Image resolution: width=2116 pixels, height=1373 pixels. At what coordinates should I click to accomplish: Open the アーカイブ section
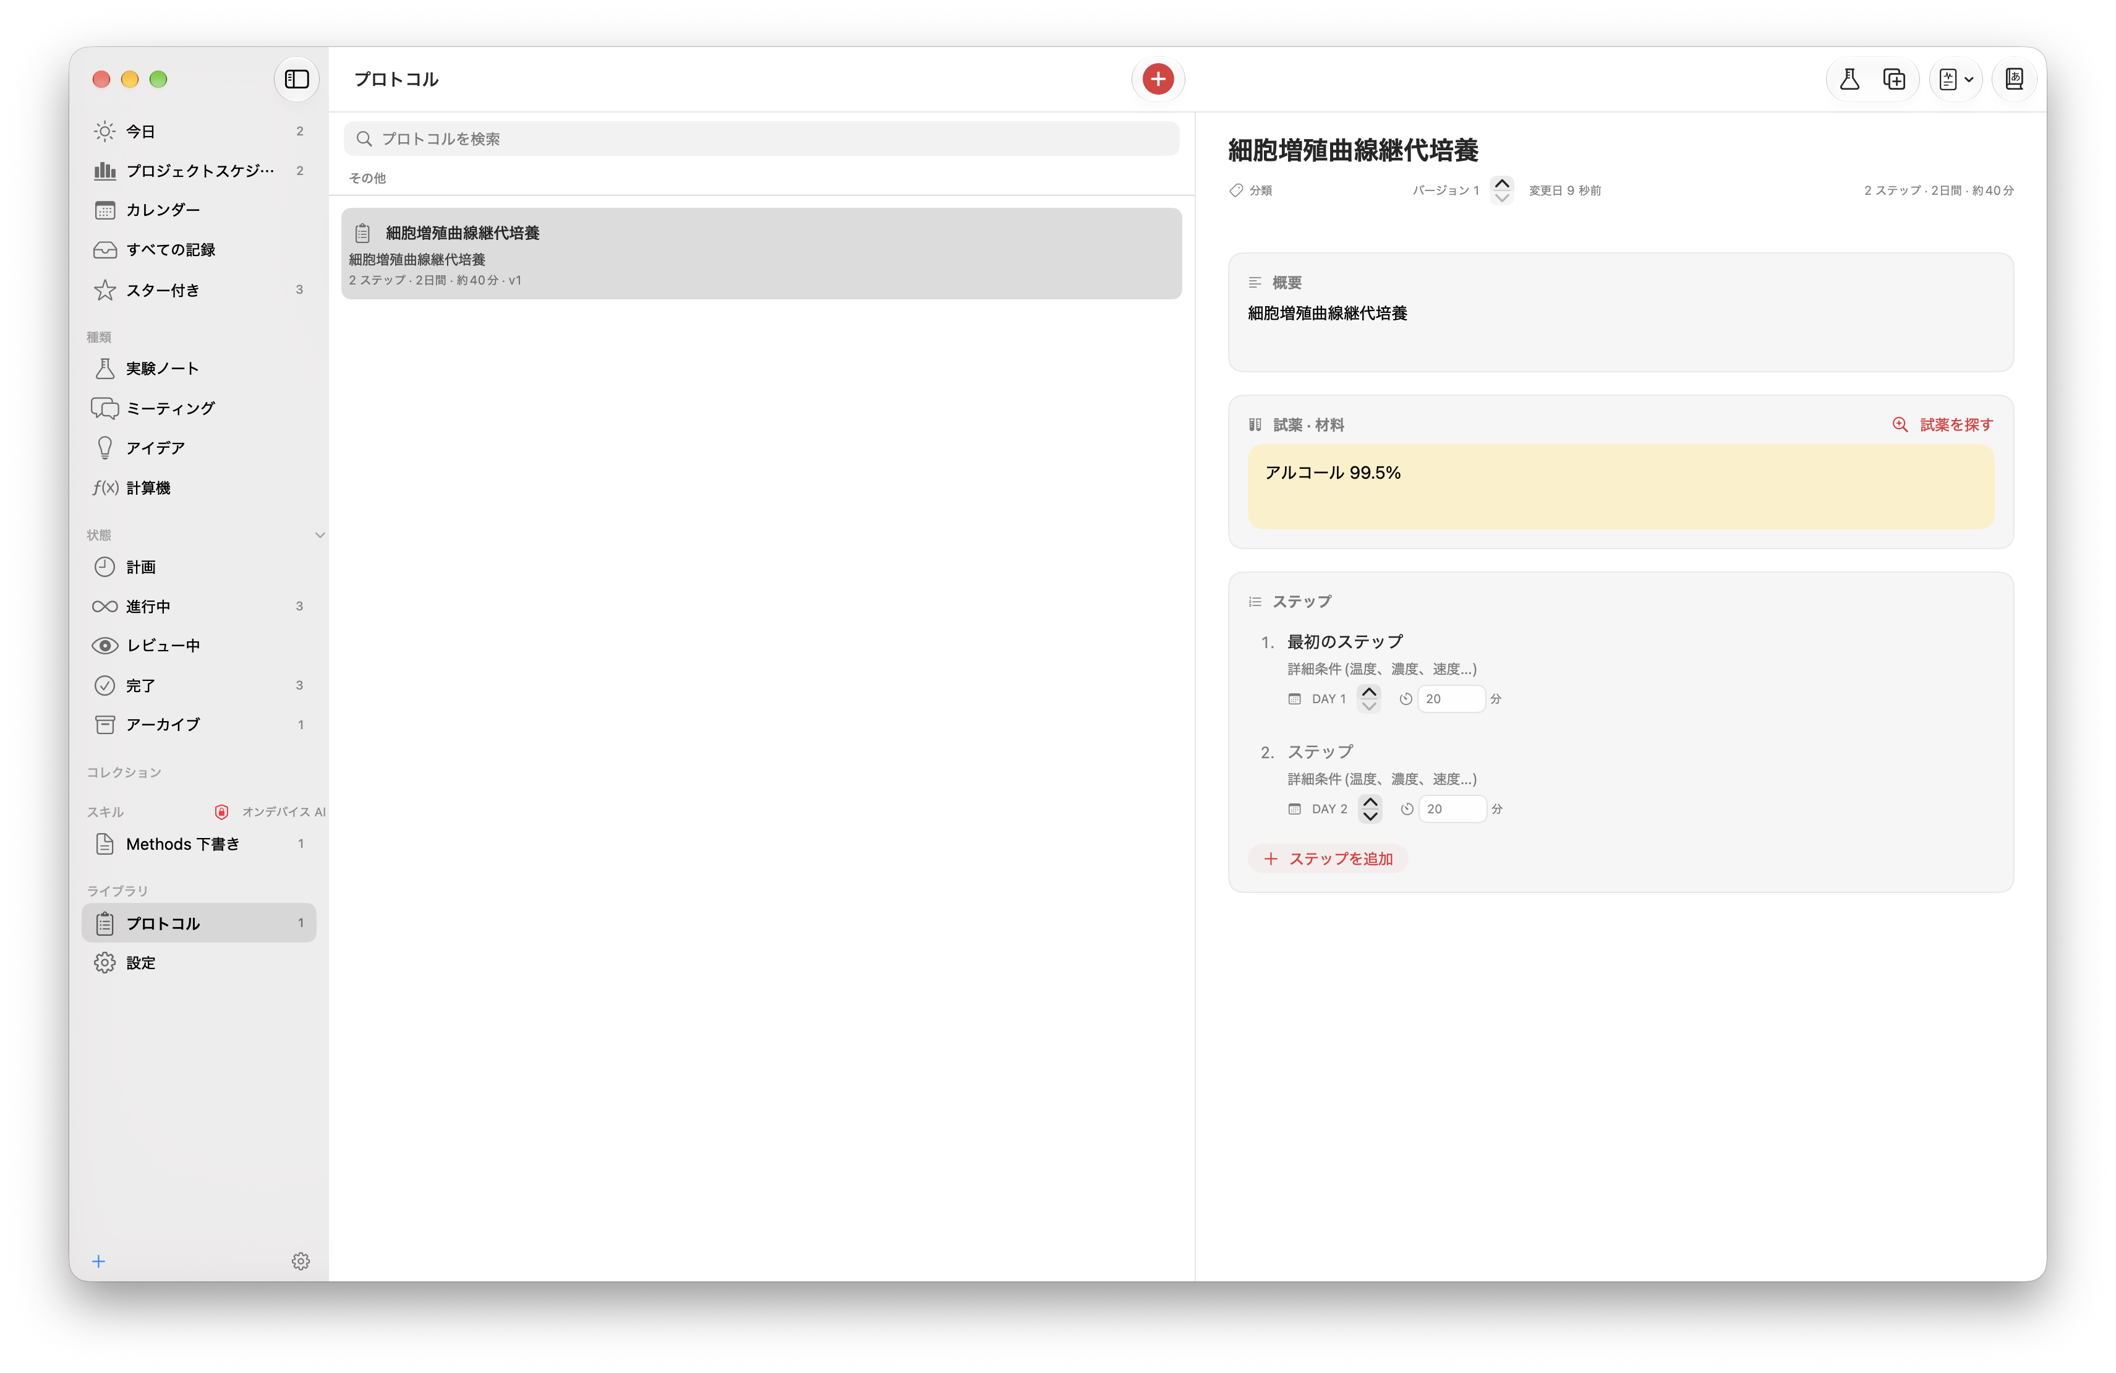(x=199, y=725)
